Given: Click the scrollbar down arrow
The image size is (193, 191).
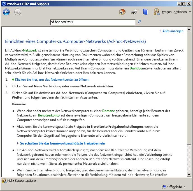Looking at the screenshot, I should [x=189, y=175].
